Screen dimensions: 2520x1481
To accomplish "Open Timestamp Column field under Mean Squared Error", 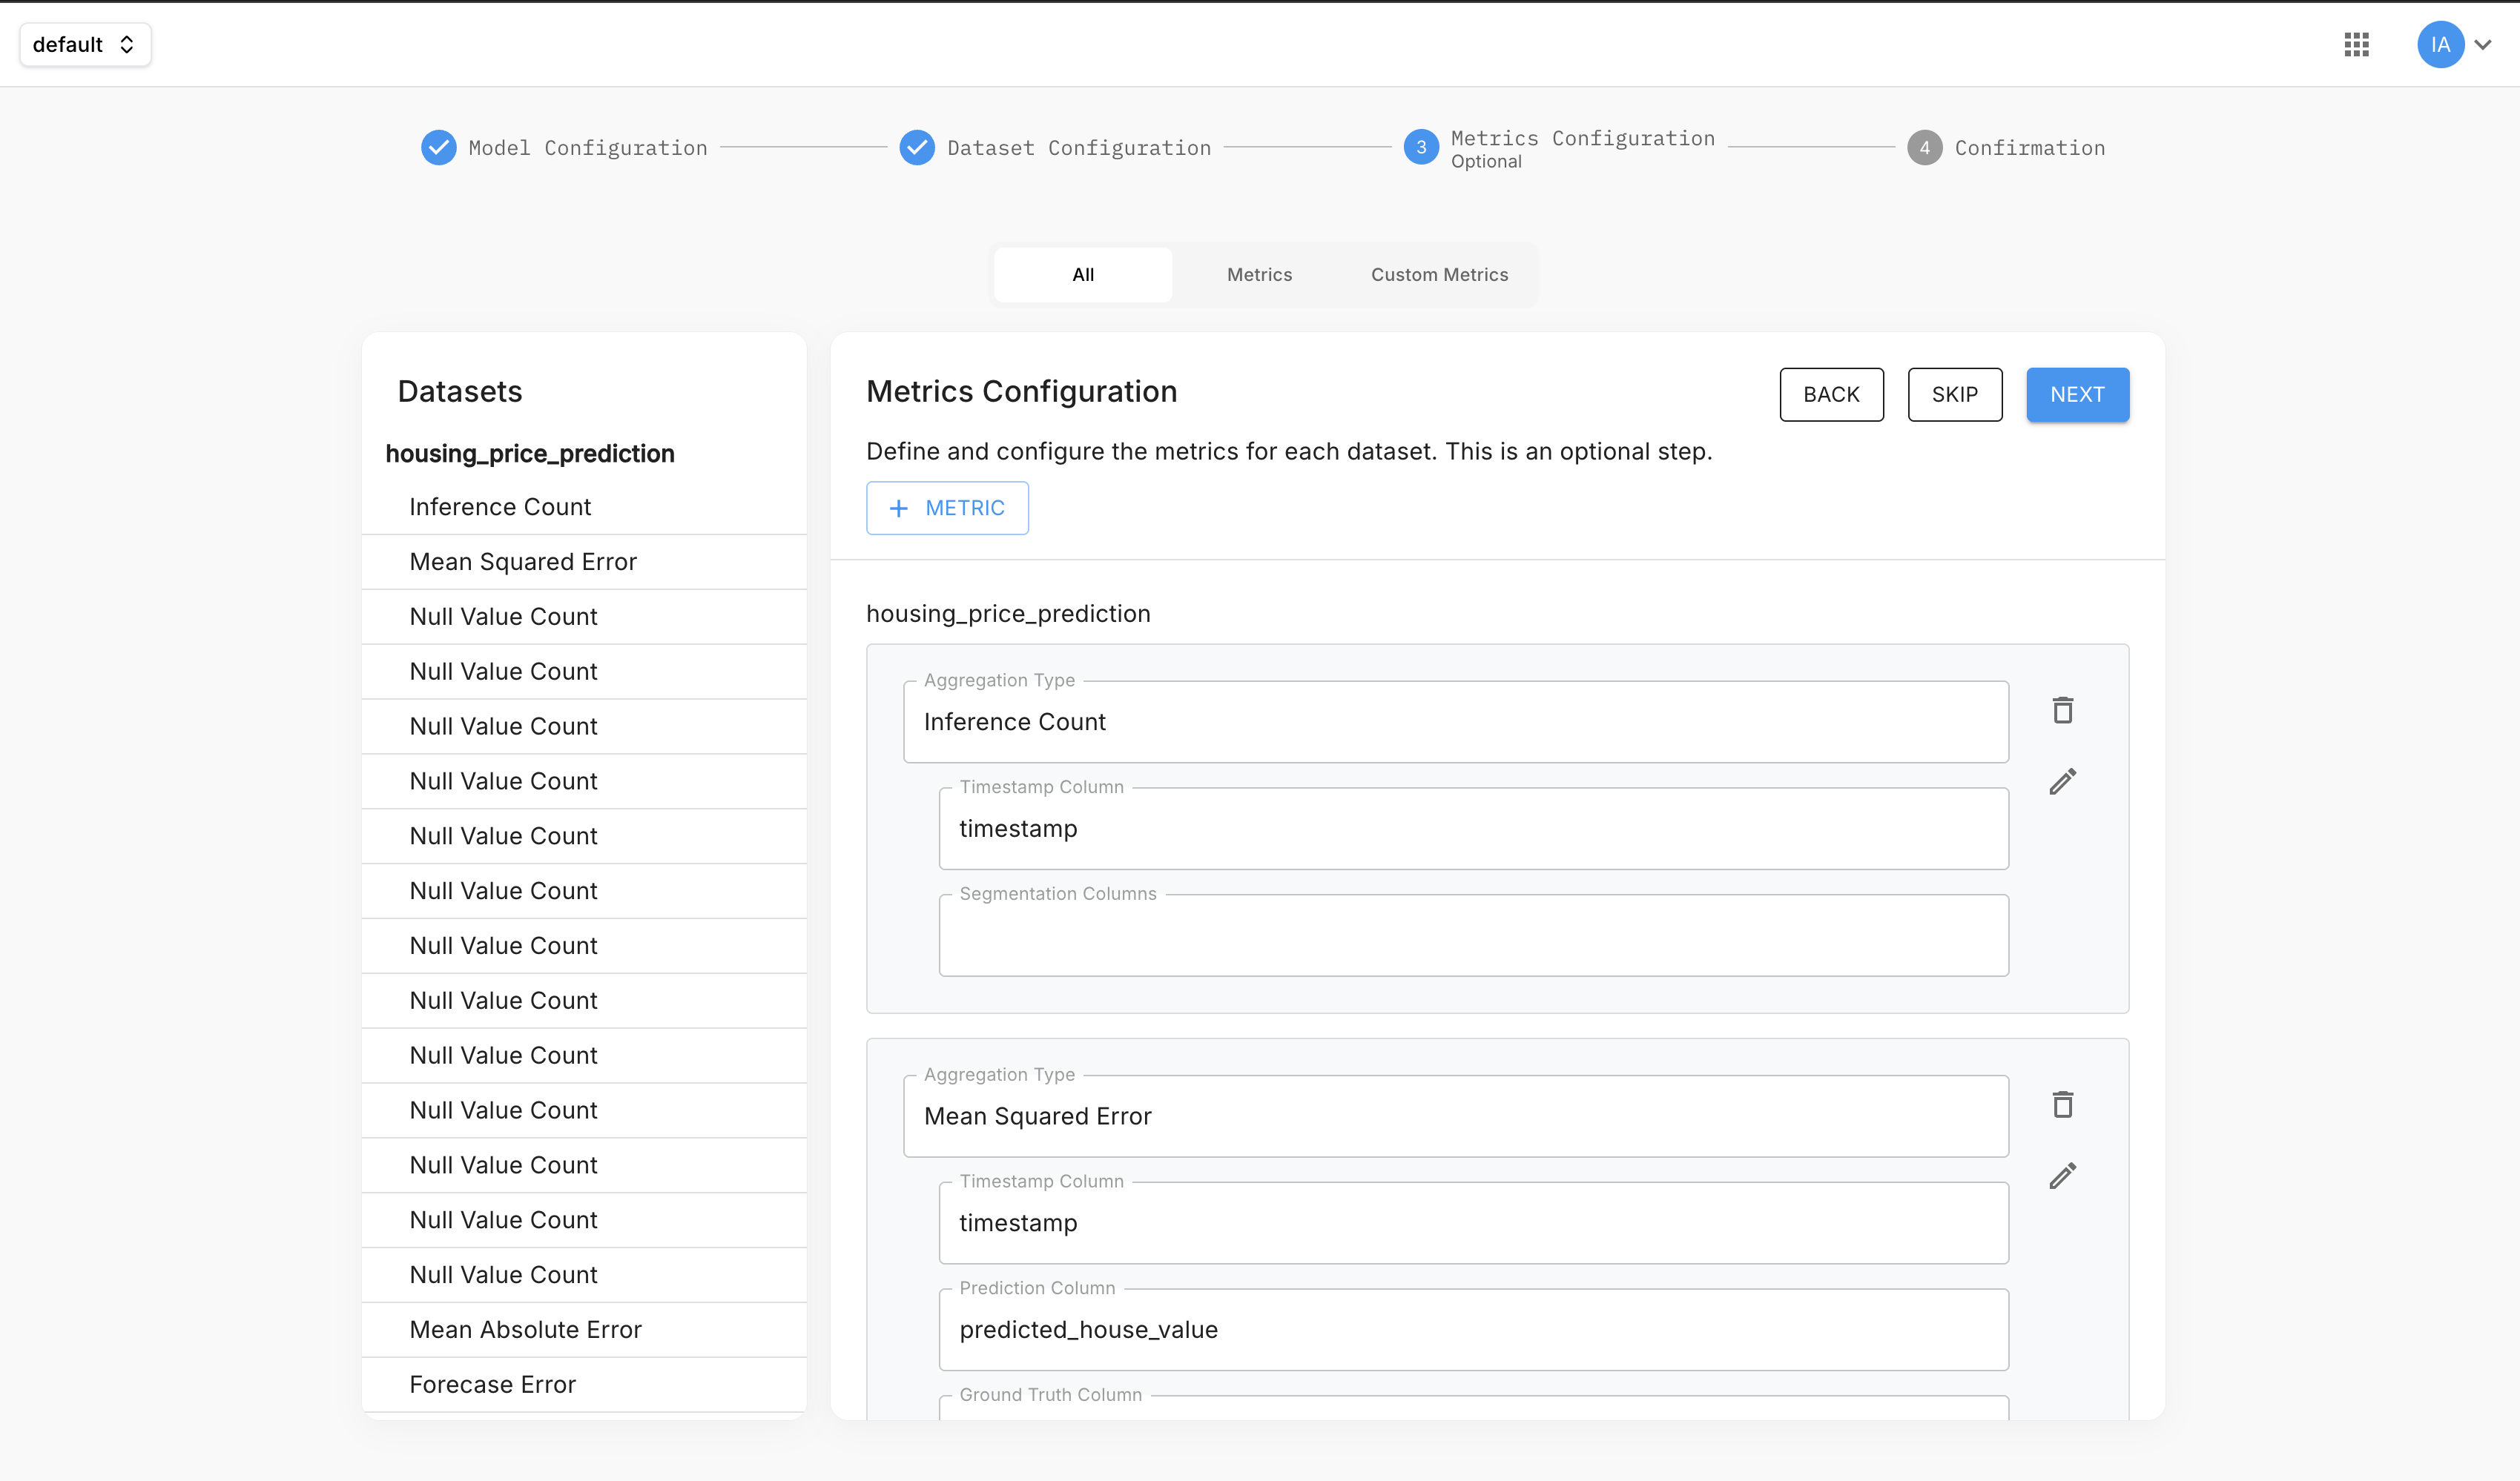I will pos(1473,1223).
